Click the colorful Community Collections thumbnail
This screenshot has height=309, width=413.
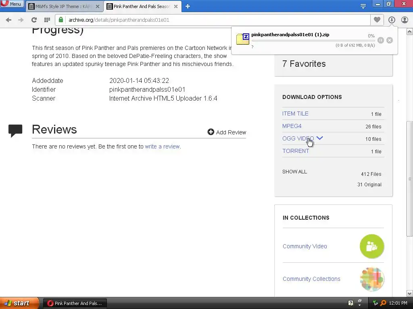372,279
